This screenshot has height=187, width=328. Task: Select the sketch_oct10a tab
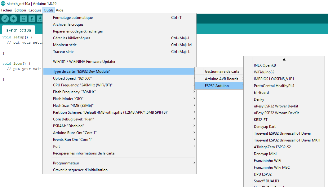[19, 30]
